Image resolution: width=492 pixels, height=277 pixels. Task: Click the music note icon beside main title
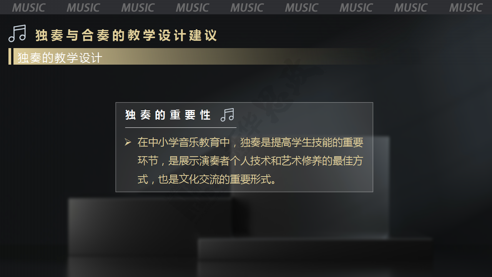[17, 33]
